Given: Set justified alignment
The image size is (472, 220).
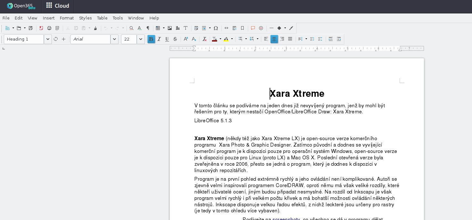Looking at the screenshot, I should click(290, 39).
